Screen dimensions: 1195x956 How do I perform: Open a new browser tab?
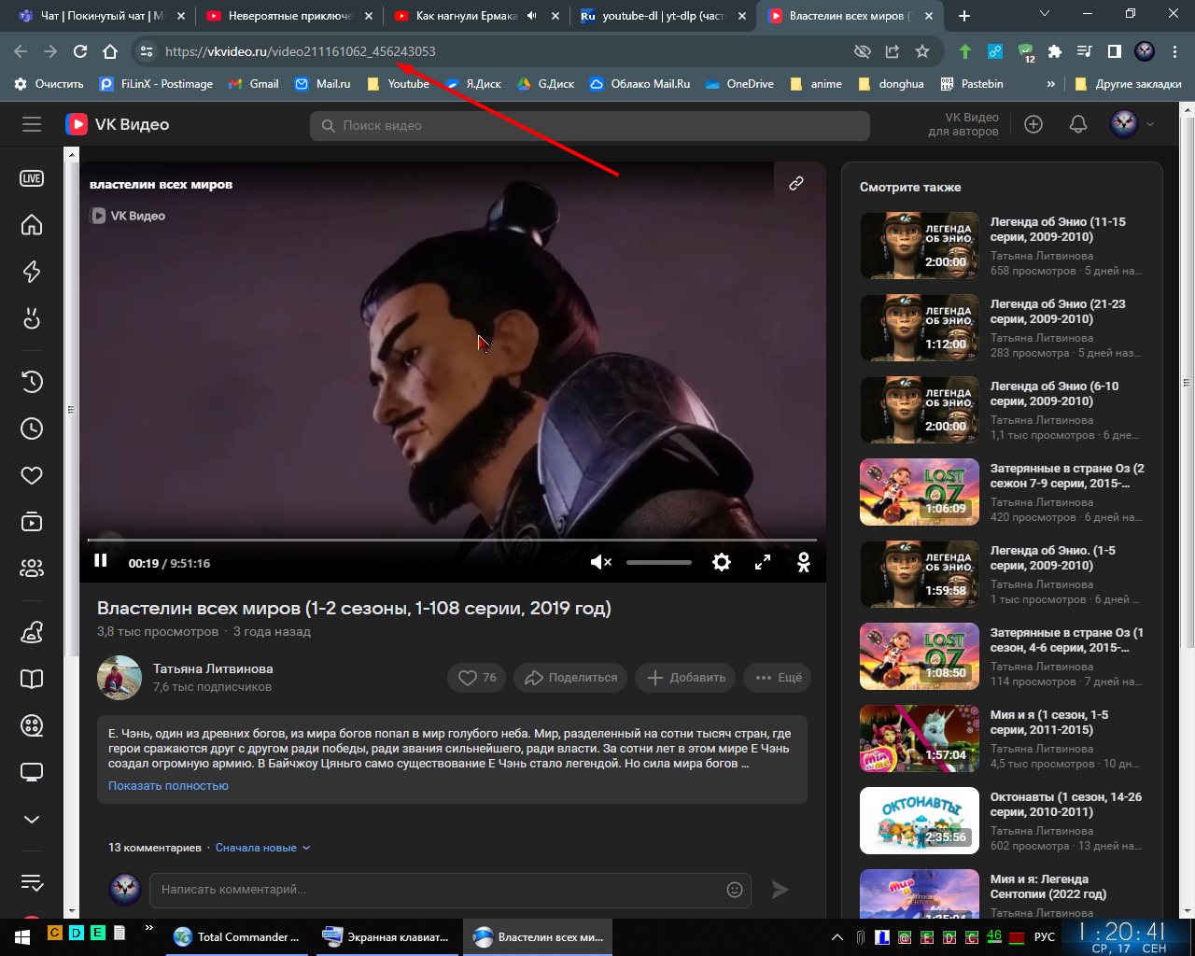click(x=964, y=16)
